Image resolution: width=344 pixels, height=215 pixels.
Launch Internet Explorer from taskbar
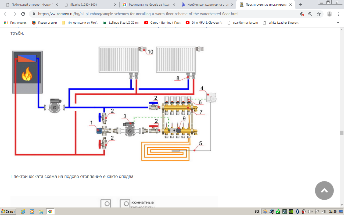(x=23, y=212)
